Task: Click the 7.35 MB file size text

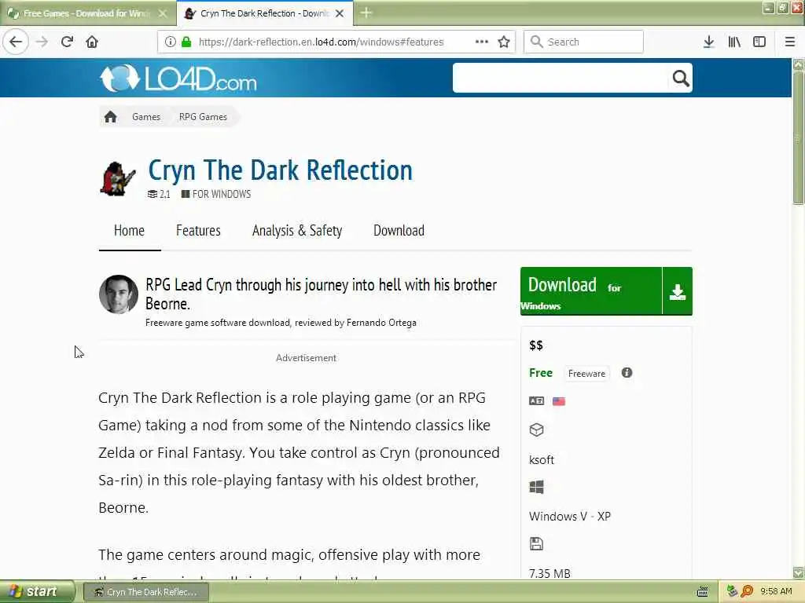Action: (x=550, y=573)
